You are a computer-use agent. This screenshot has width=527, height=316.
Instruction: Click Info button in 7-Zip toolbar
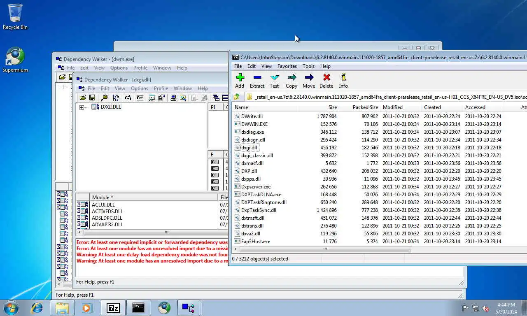coord(343,81)
